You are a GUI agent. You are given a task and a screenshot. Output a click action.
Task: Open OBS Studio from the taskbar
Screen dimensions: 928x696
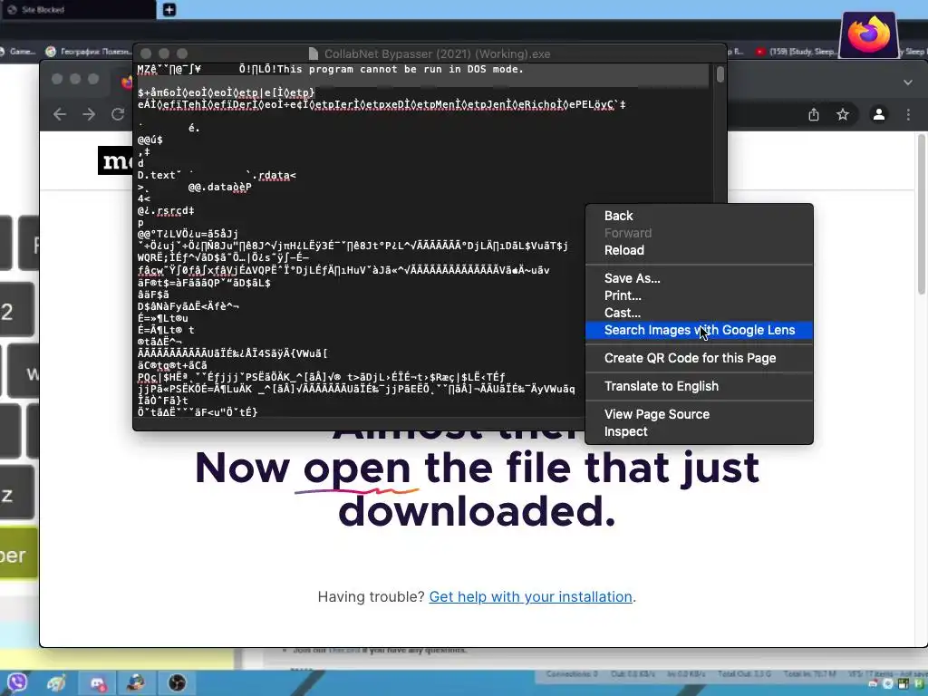pos(177,683)
